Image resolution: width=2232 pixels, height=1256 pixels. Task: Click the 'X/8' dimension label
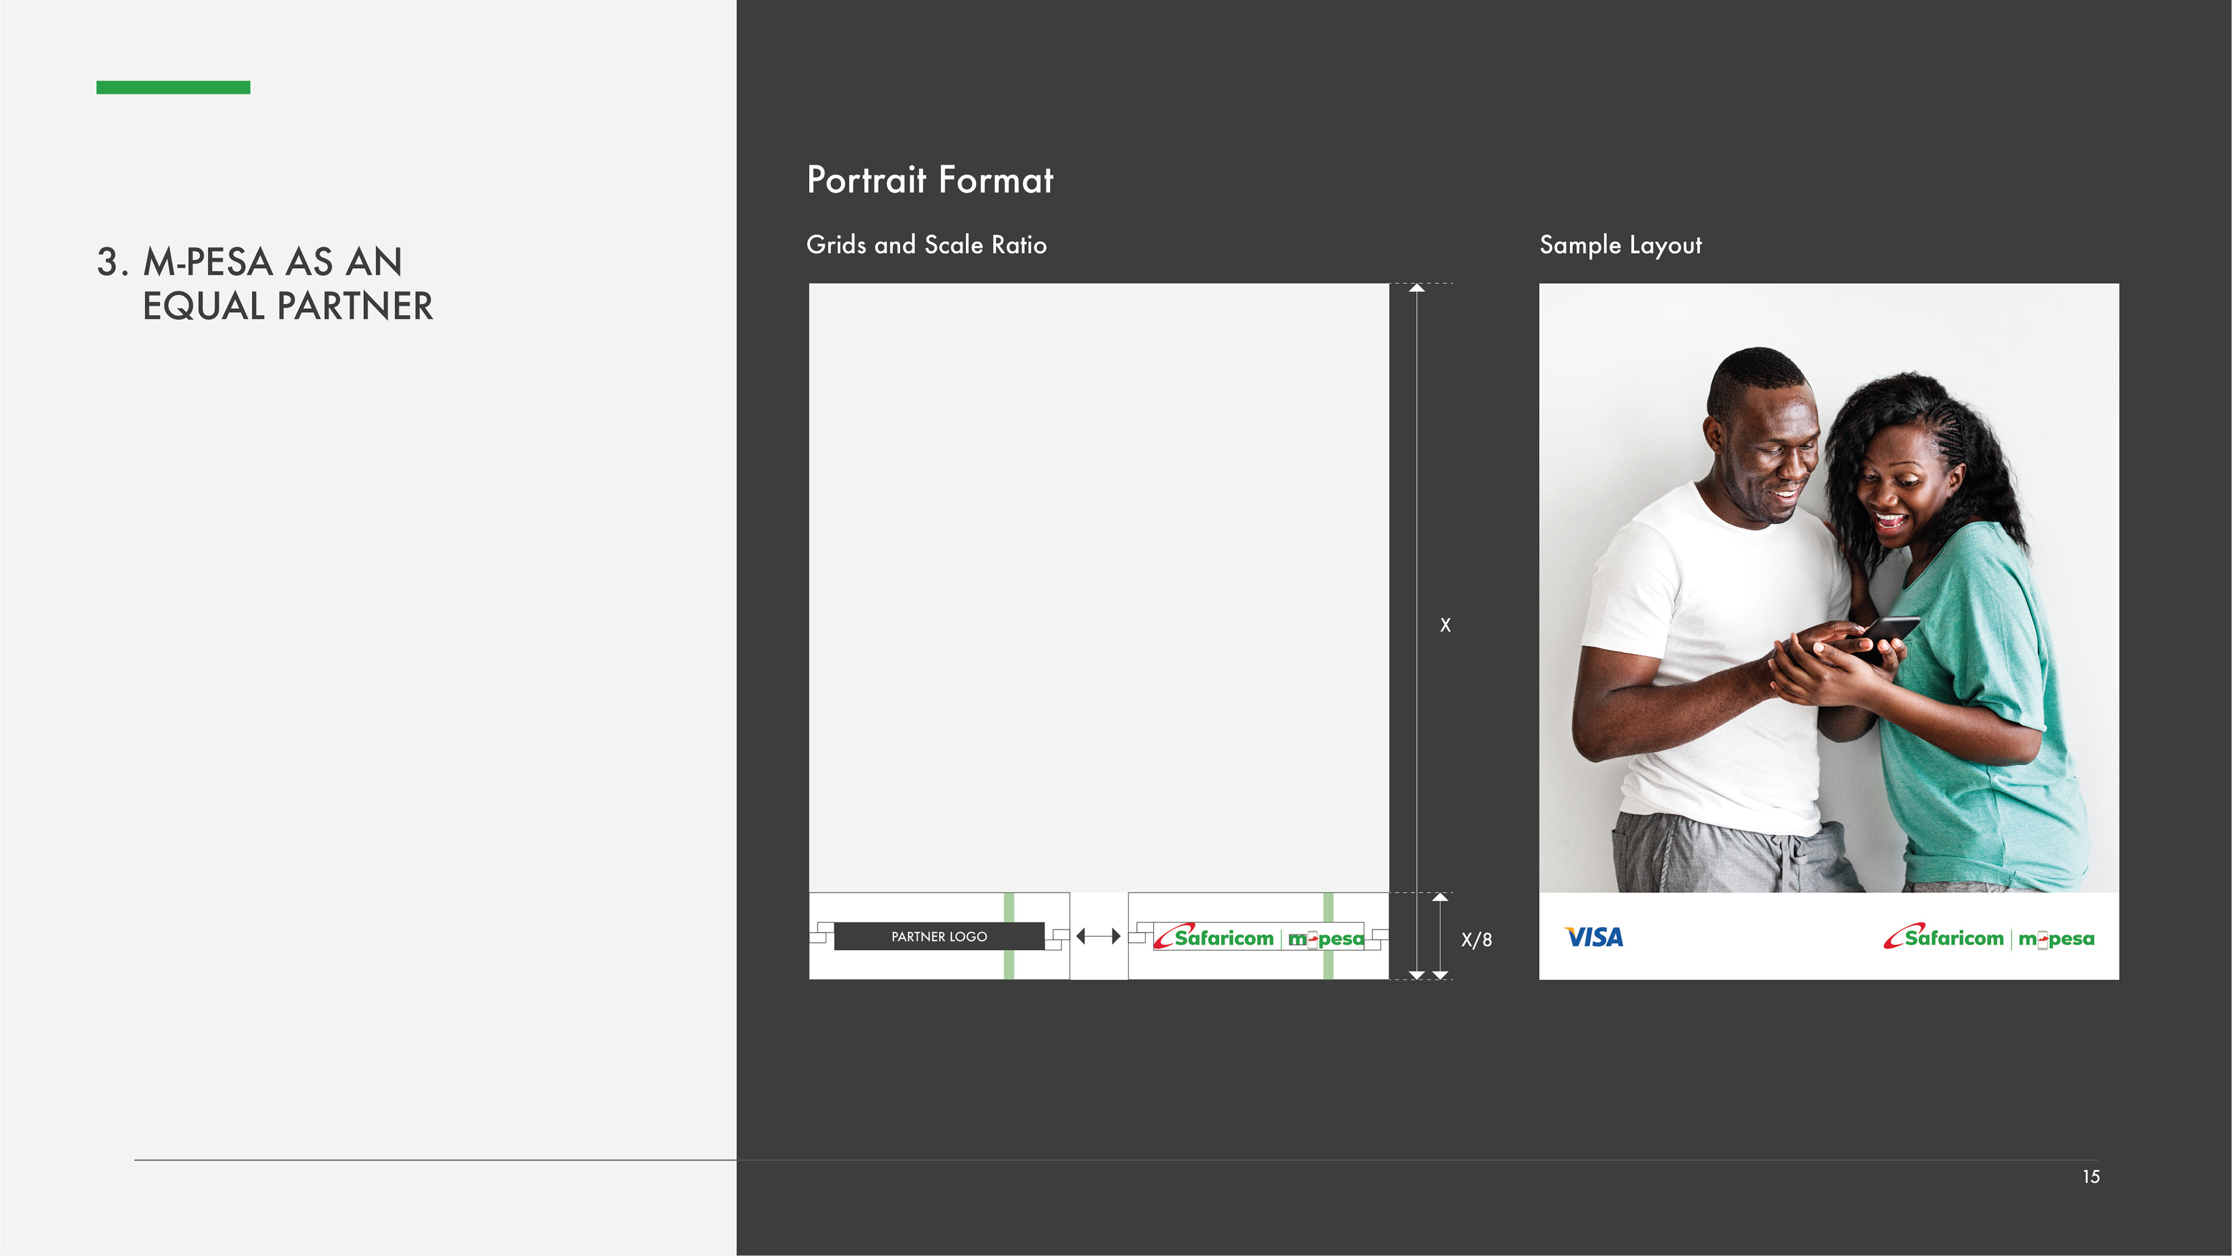pos(1476,940)
